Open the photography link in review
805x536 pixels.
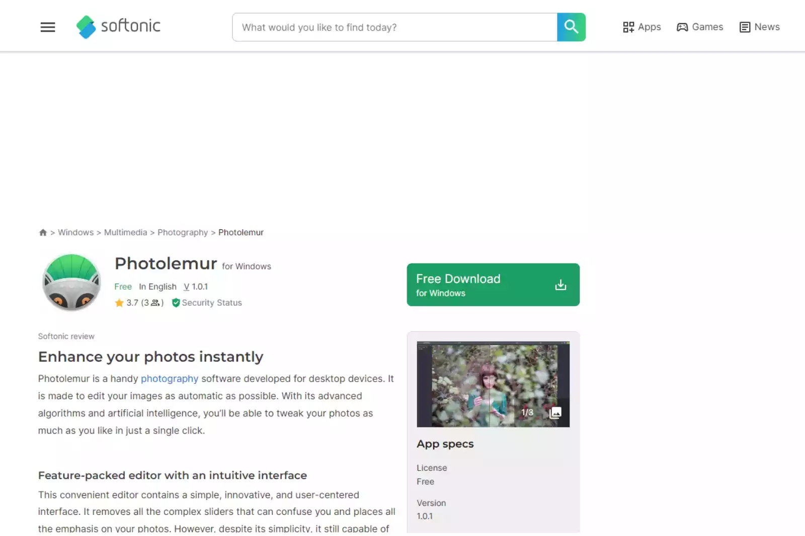pyautogui.click(x=170, y=379)
